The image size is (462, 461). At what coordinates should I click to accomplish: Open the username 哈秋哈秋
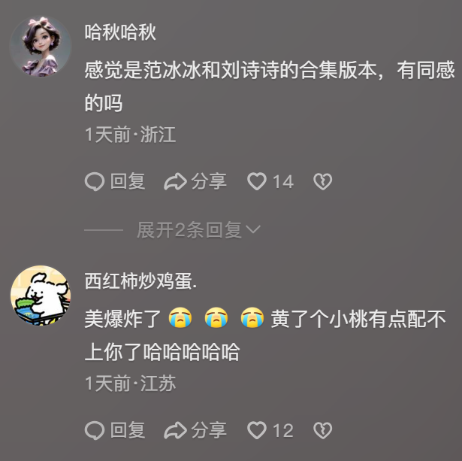pyautogui.click(x=120, y=32)
